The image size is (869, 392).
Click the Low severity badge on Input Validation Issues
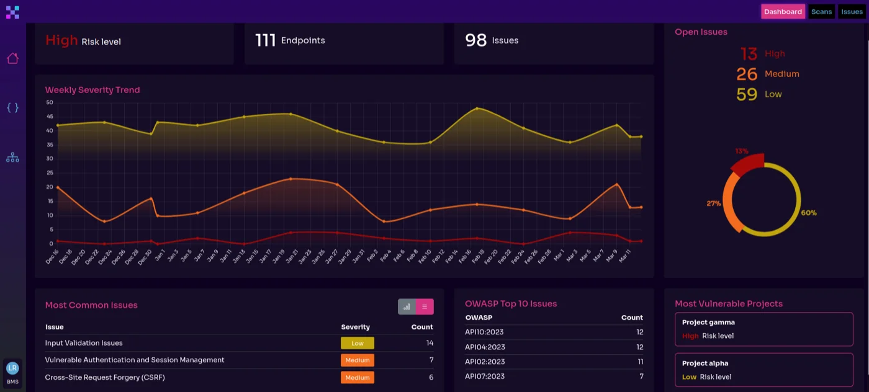tap(357, 343)
